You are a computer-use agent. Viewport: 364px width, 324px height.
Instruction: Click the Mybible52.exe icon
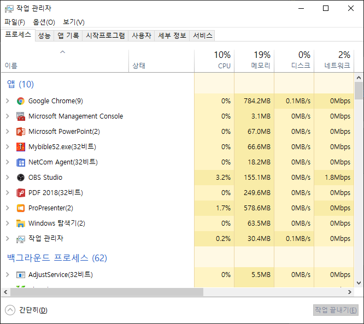coord(21,147)
